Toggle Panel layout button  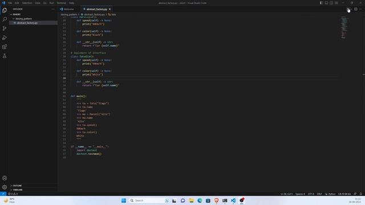326,3
